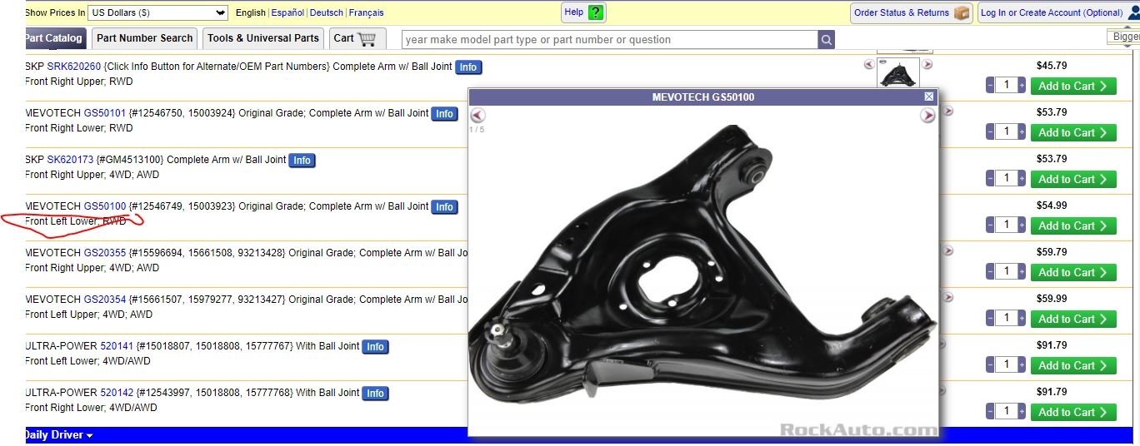
Task: Switch language to Deutsch
Action: (326, 12)
